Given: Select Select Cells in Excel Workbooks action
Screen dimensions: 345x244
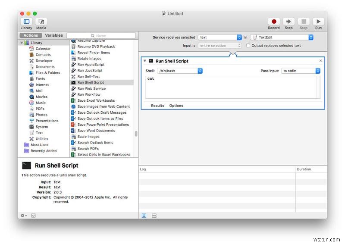Looking at the screenshot, I should (x=103, y=155).
